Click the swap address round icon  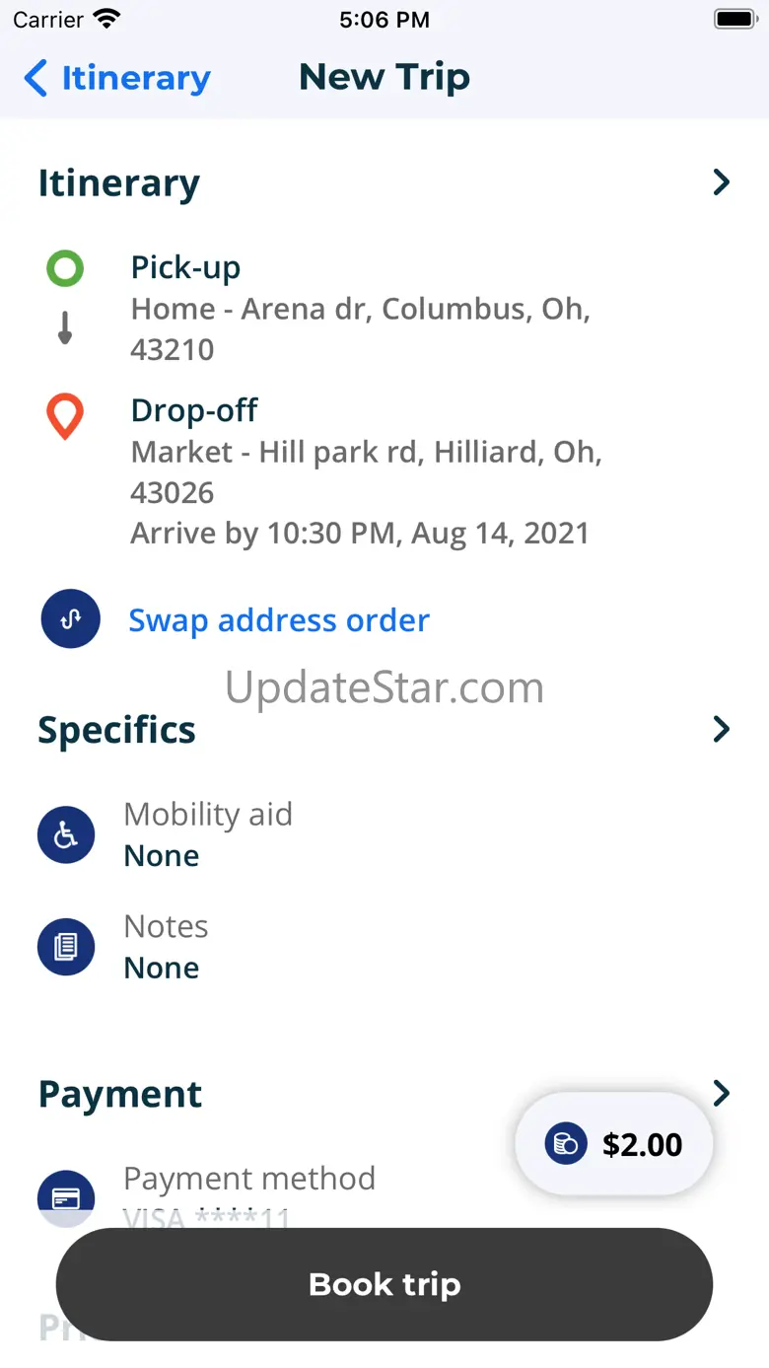[70, 619]
